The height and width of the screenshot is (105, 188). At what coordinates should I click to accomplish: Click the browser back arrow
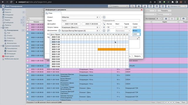(x=3, y=2)
